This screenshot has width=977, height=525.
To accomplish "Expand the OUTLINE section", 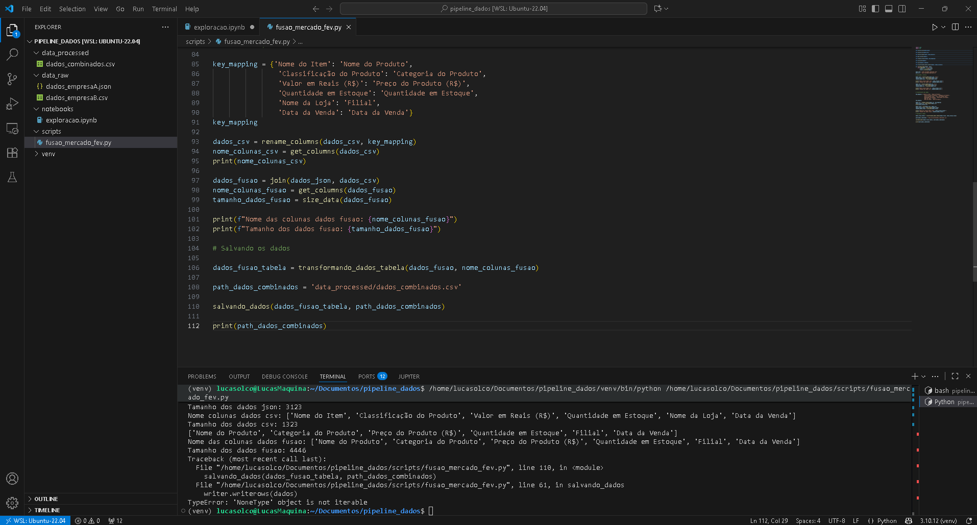I will click(x=101, y=499).
